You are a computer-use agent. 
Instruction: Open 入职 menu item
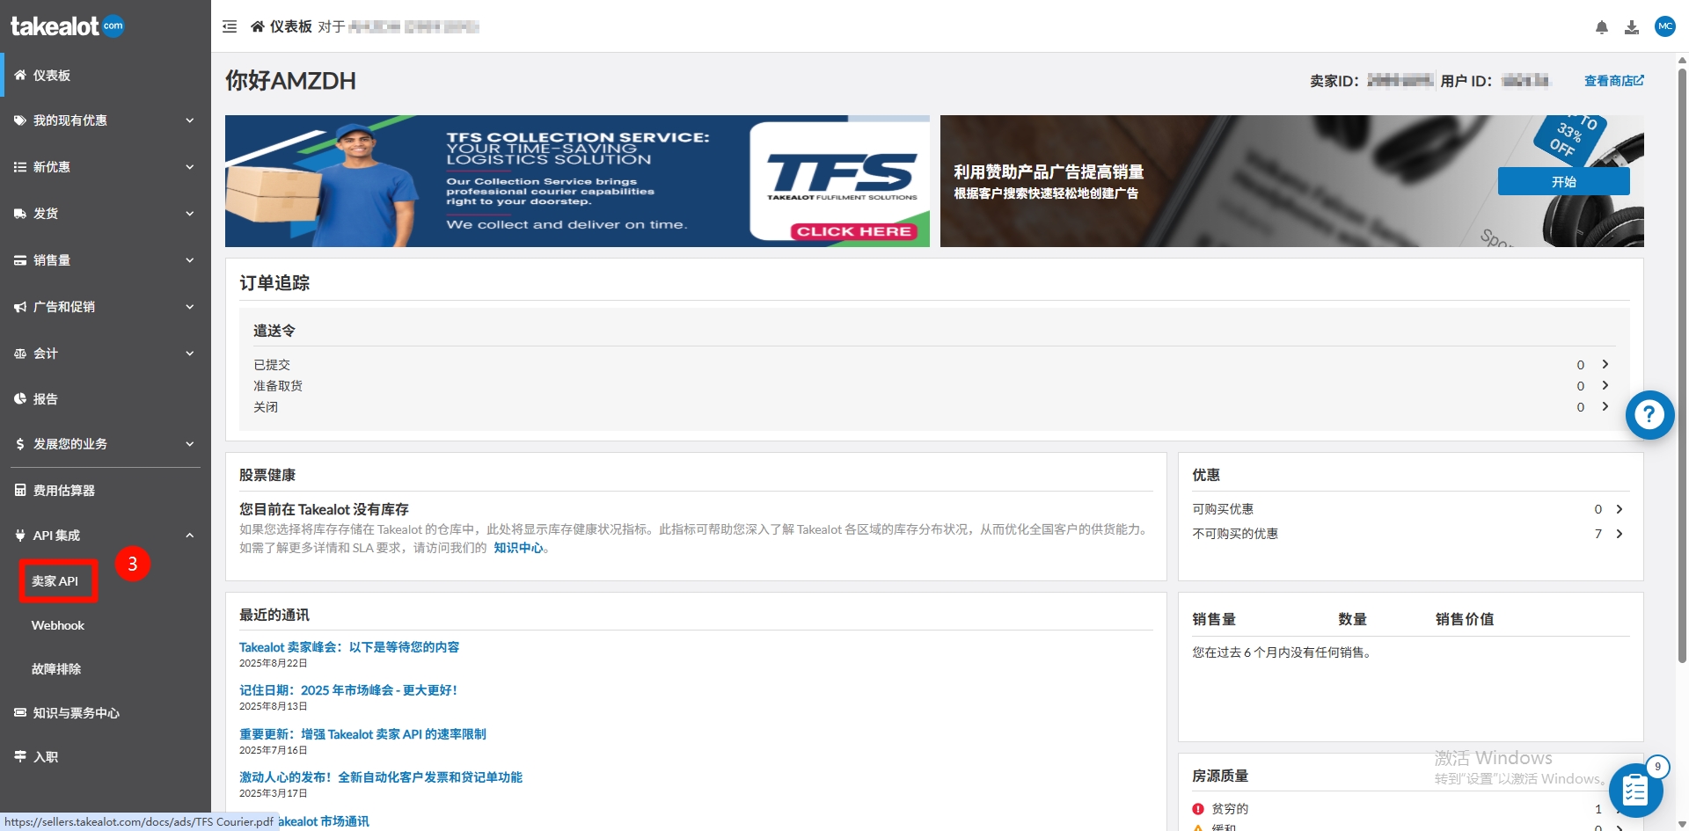click(x=106, y=756)
